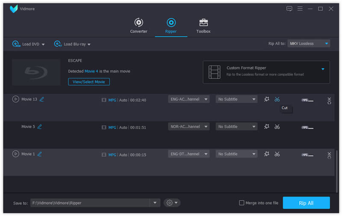Open the NOR-AC audio track dropdown for Movie 5
The width and height of the screenshot is (342, 216).
[189, 127]
